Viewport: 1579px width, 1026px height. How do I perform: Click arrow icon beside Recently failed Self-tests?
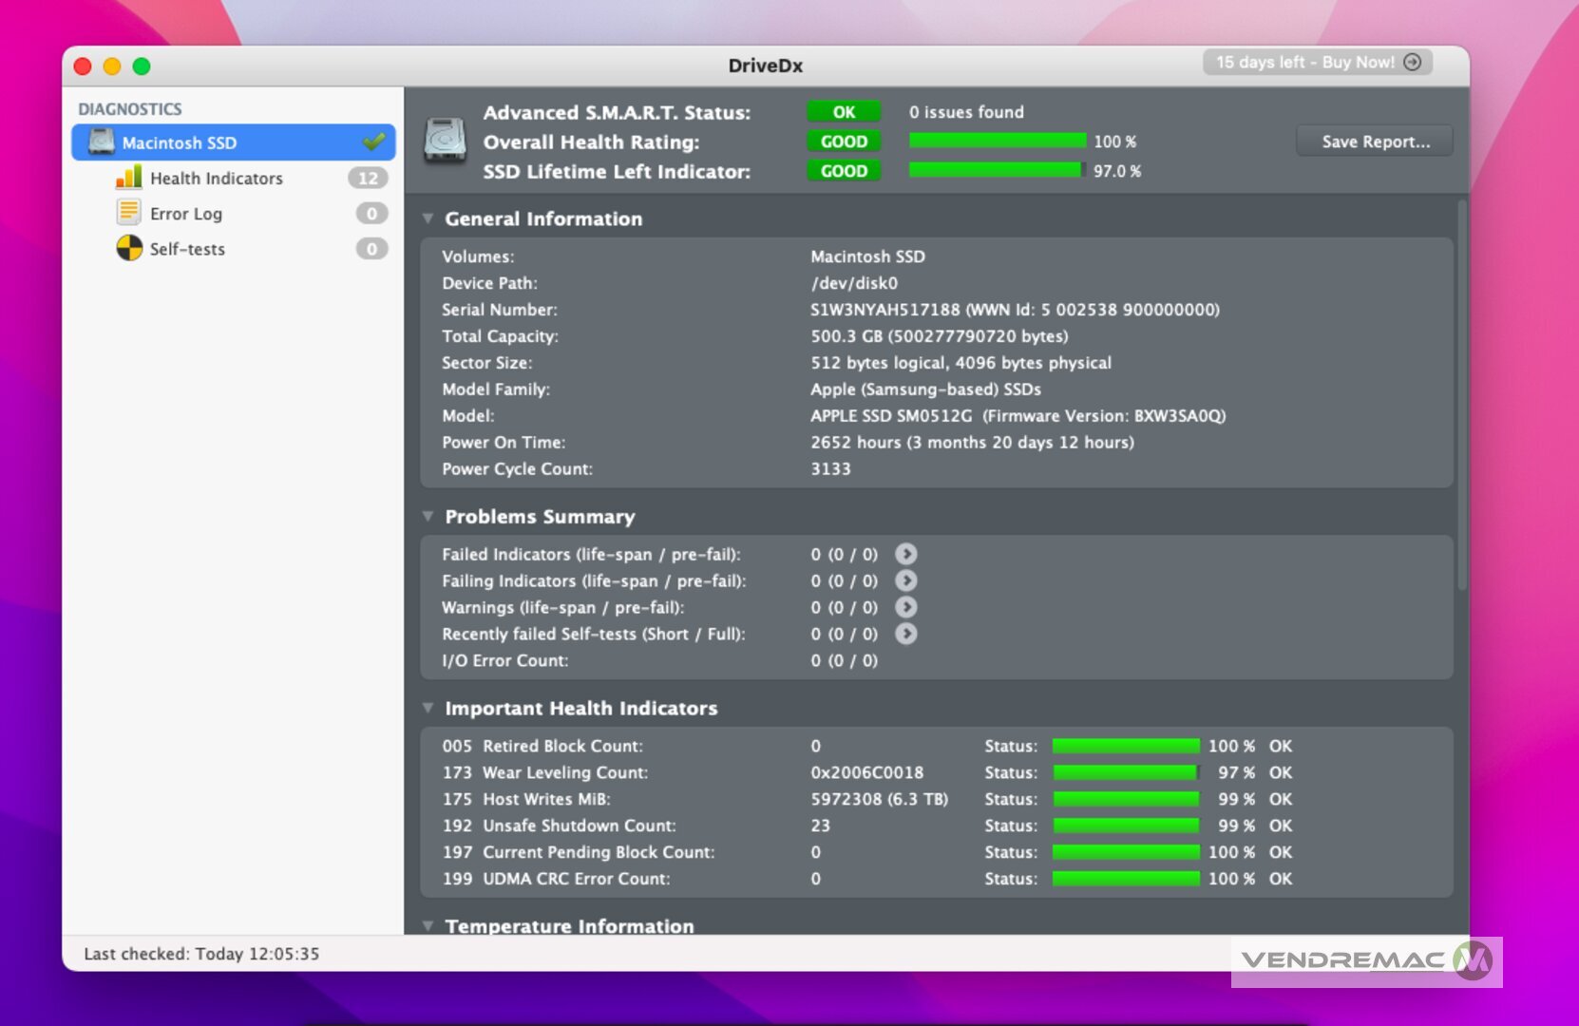coord(906,634)
